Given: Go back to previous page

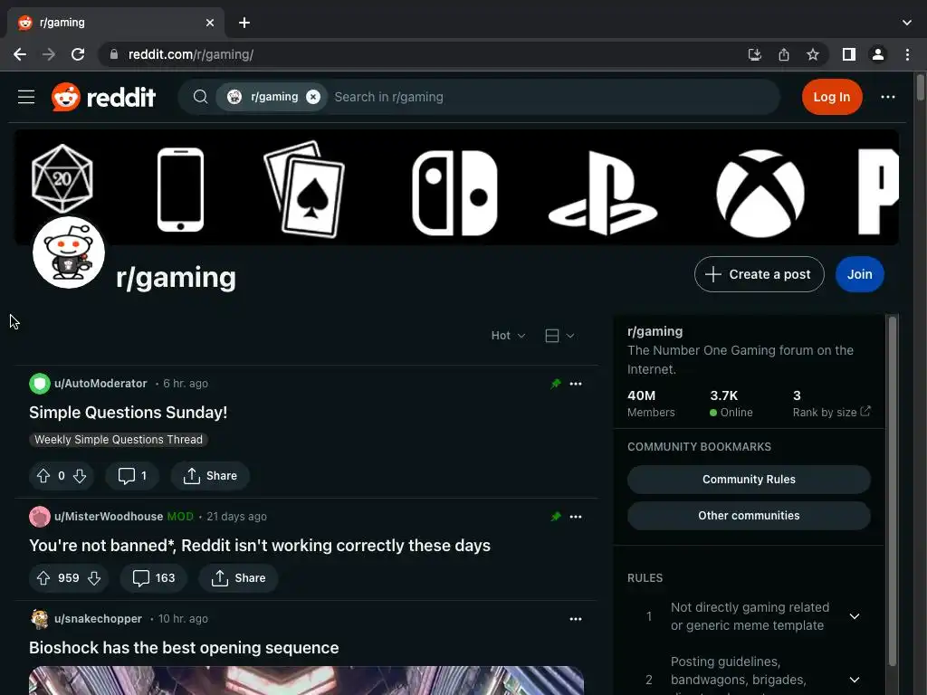Looking at the screenshot, I should coord(20,54).
